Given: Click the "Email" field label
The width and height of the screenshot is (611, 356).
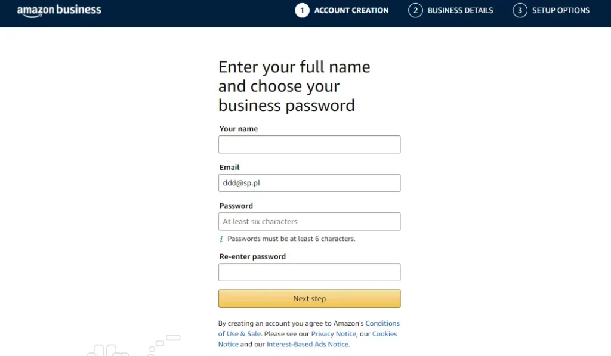Looking at the screenshot, I should coord(230,168).
